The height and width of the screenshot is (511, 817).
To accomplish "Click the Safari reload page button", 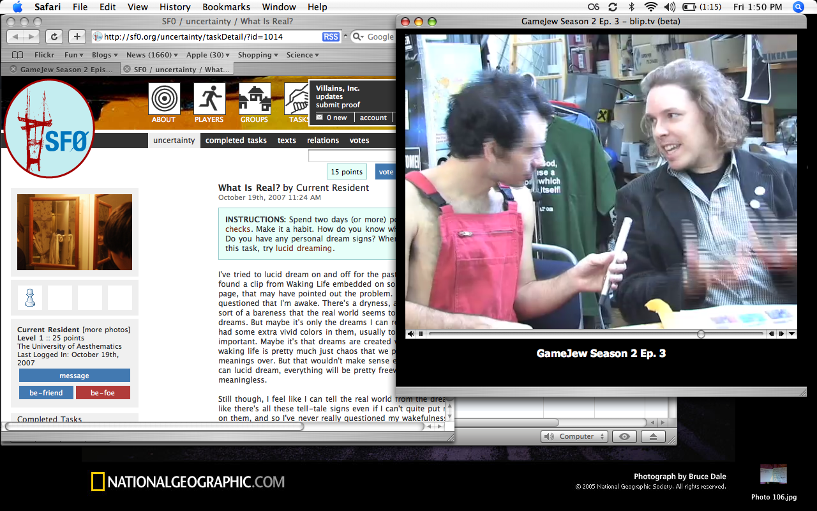I will pos(54,37).
